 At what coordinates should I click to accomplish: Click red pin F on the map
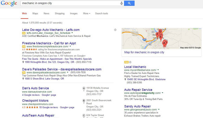(157, 34)
